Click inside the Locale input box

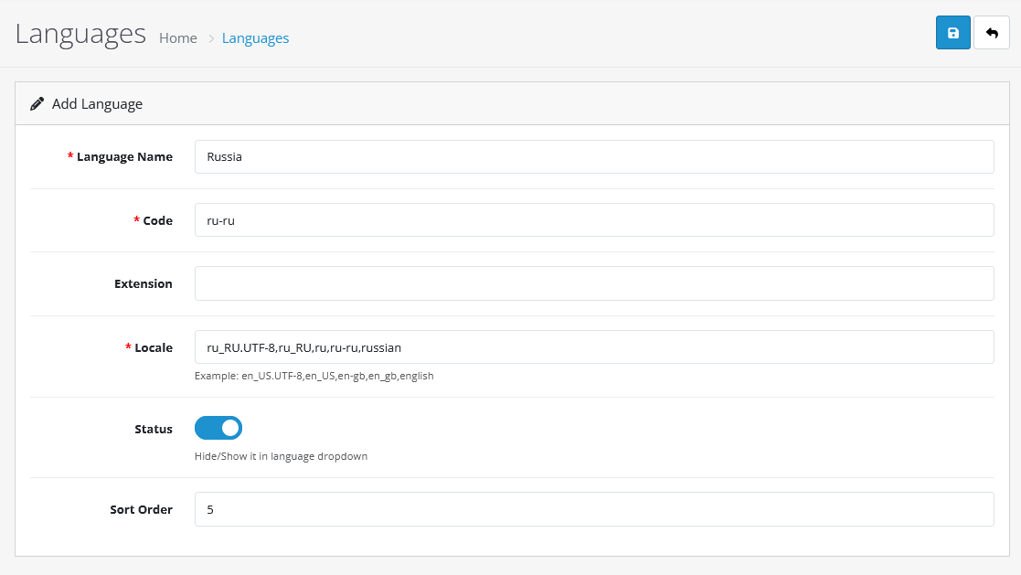(x=594, y=346)
